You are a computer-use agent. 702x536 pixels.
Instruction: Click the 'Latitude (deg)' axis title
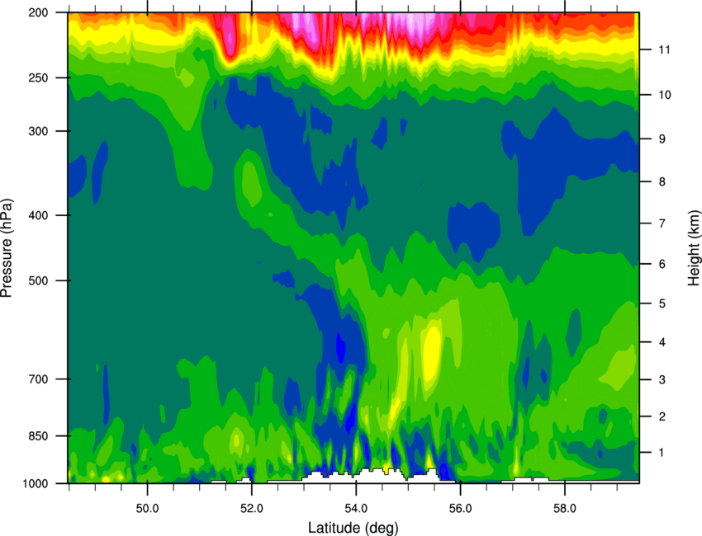pos(353,528)
